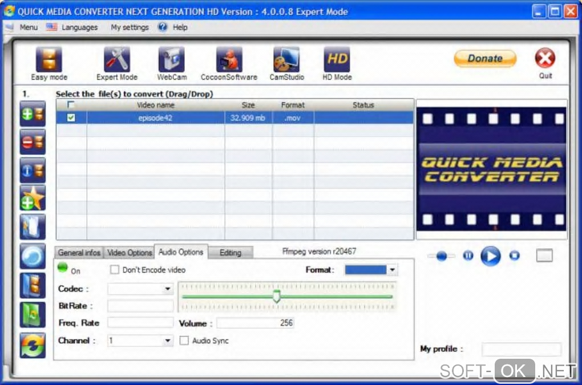This screenshot has height=385, width=582.
Task: Switch to General infos tab
Action: [79, 253]
